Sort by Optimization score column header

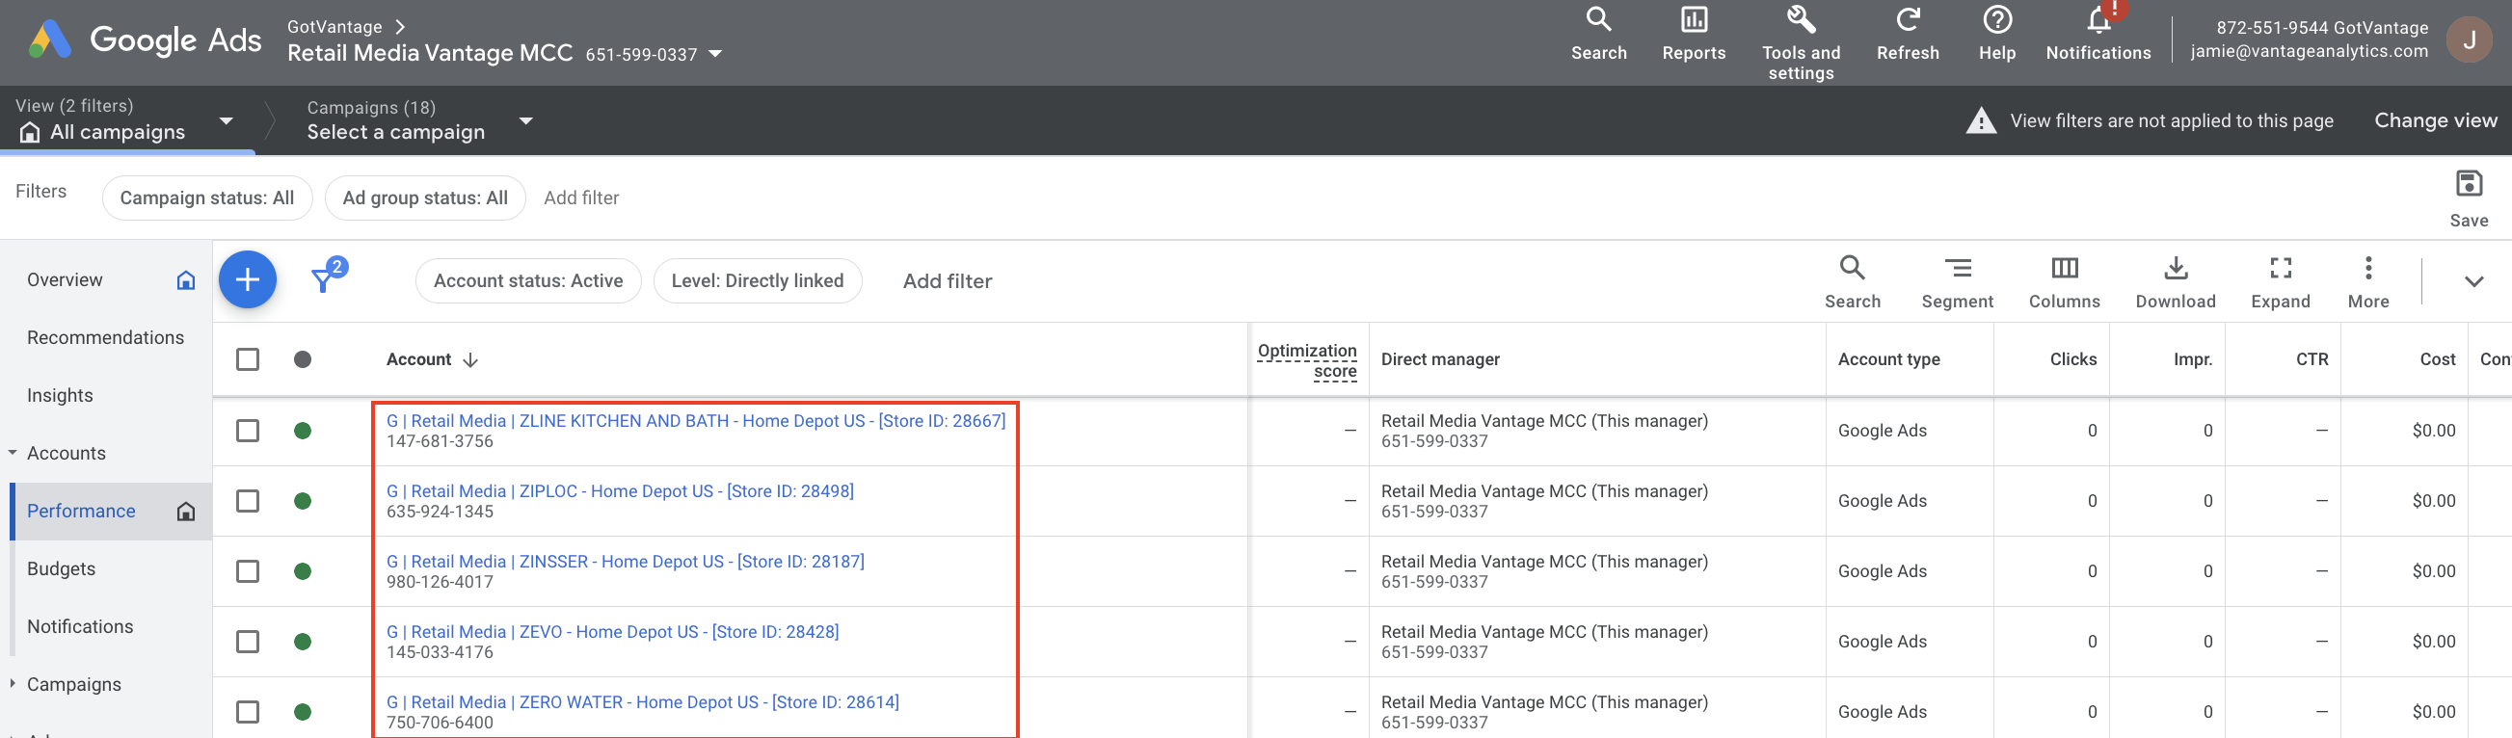pyautogui.click(x=1307, y=359)
